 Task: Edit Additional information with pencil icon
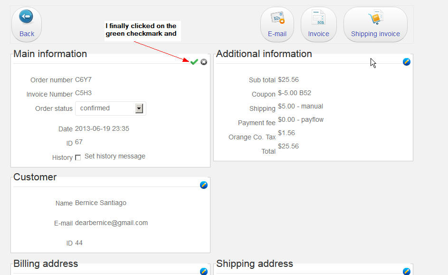pos(407,62)
